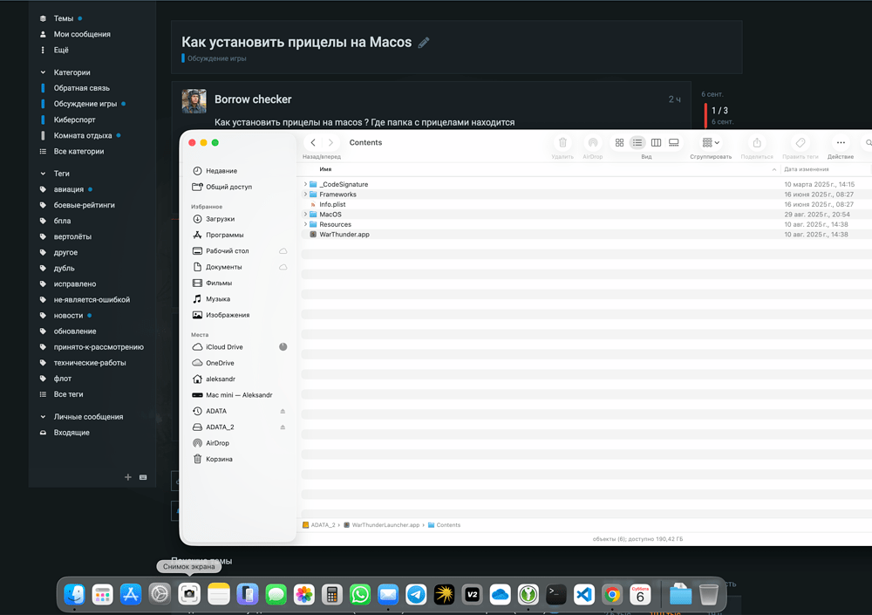Expand the Frameworks folder
Image resolution: width=872 pixels, height=615 pixels.
[305, 195]
